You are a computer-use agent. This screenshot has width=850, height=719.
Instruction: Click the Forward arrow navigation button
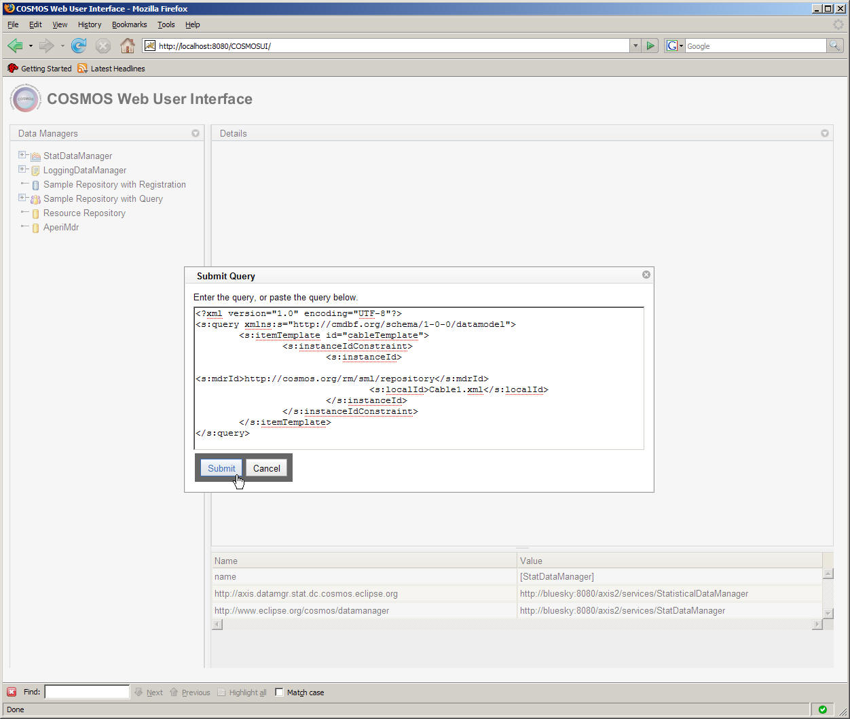click(46, 46)
